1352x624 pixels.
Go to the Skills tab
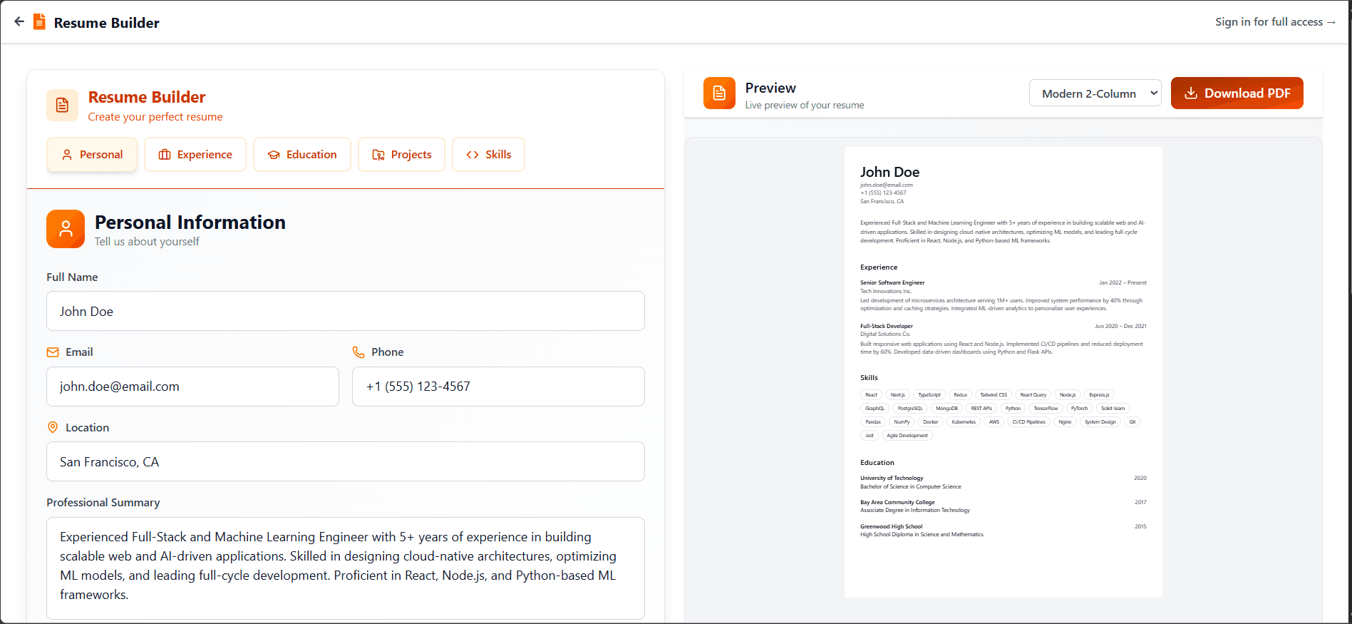click(489, 155)
